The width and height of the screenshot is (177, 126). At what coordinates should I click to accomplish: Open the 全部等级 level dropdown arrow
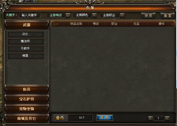click(x=68, y=15)
